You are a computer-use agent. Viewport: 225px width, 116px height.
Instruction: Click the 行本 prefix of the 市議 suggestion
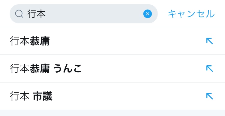pos(20,96)
